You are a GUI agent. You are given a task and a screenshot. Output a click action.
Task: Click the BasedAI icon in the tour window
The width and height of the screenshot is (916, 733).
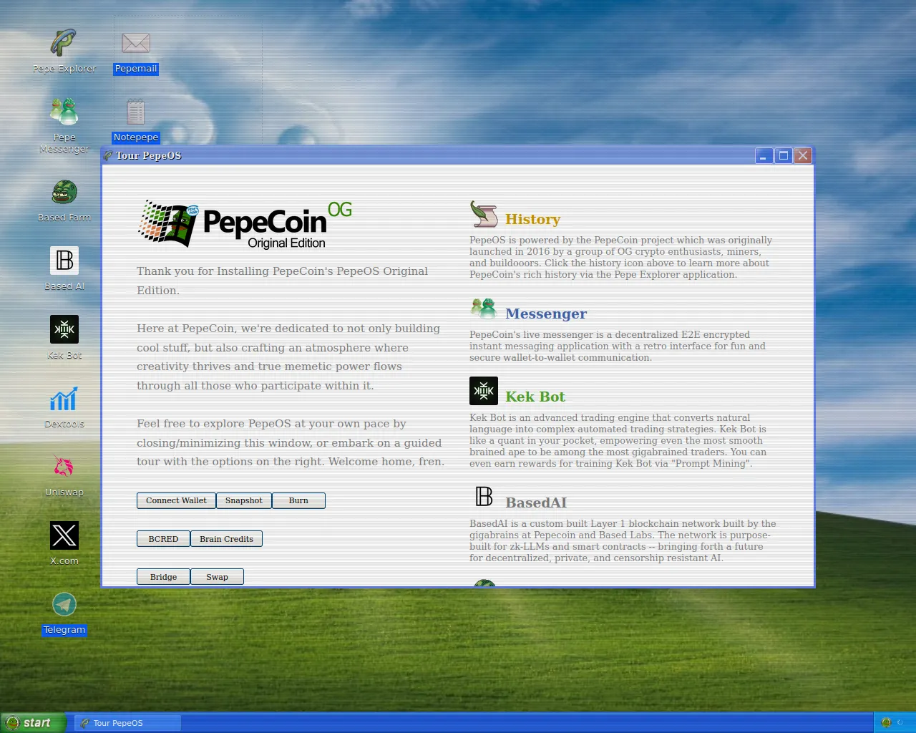(x=484, y=496)
